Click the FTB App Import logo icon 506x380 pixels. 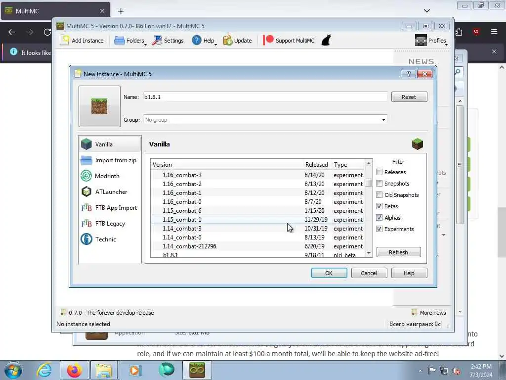tap(86, 207)
